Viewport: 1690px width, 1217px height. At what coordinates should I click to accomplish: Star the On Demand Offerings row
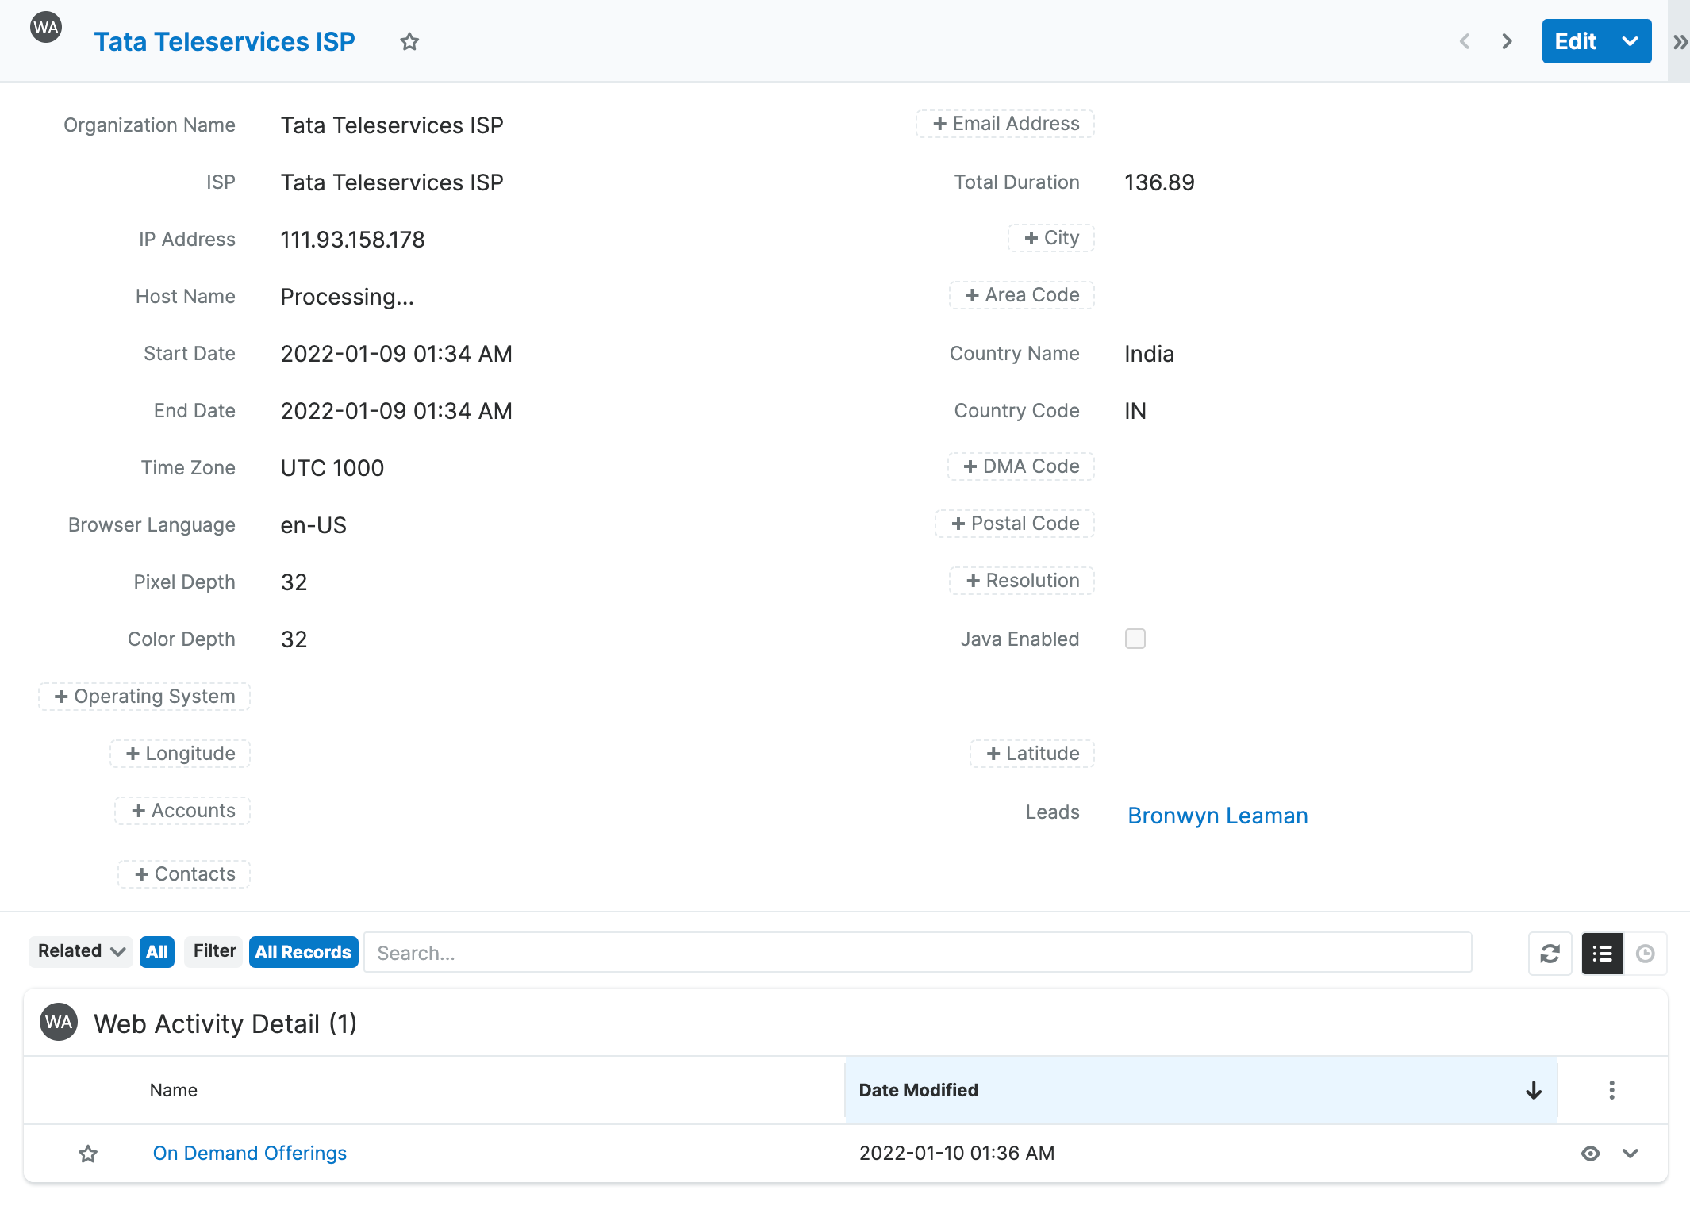pyautogui.click(x=88, y=1154)
